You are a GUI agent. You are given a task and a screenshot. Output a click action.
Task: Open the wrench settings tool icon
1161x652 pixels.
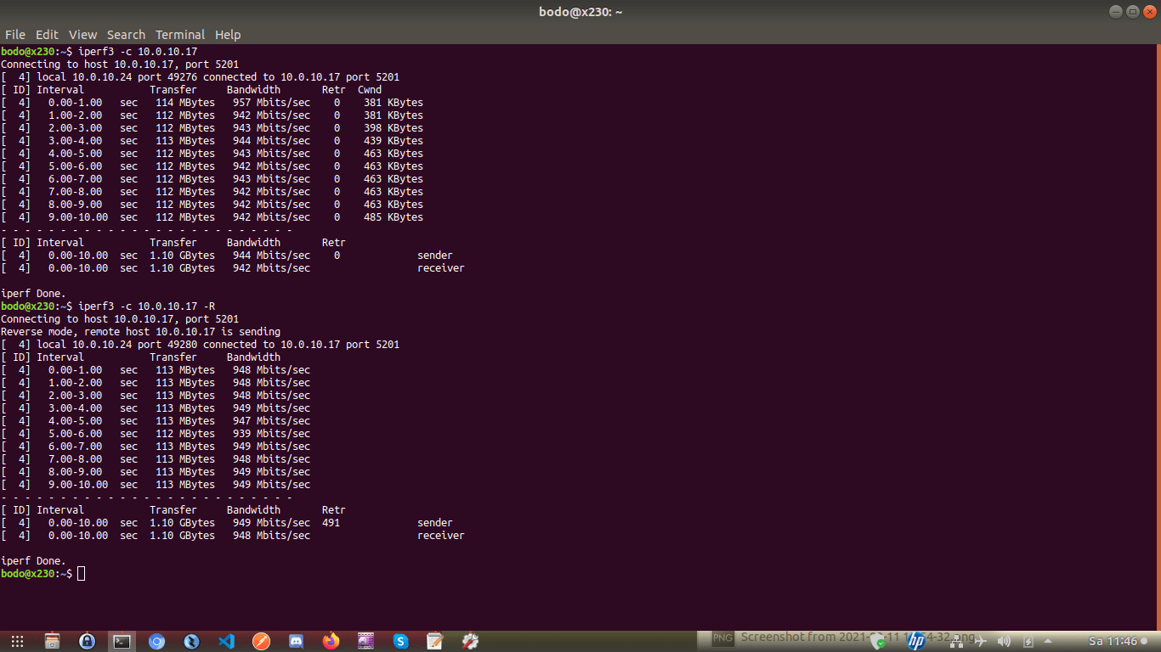pyautogui.click(x=470, y=641)
